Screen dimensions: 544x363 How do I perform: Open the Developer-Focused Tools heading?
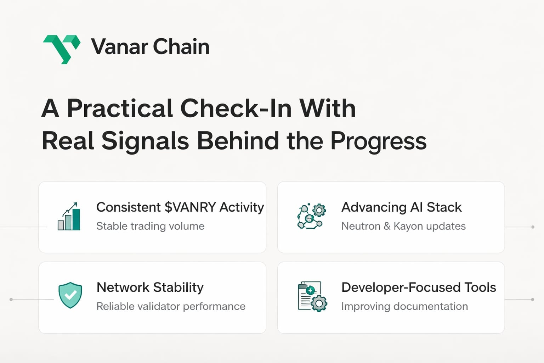point(418,287)
